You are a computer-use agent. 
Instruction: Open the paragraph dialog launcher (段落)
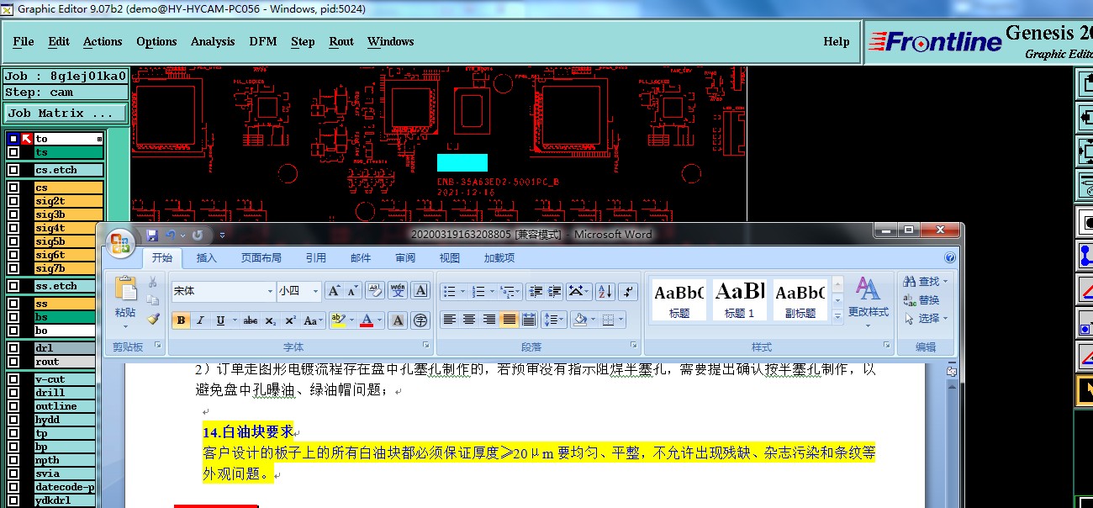click(634, 346)
